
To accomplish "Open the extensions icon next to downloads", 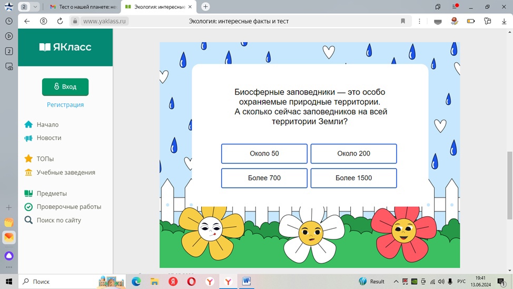I will pos(488,21).
